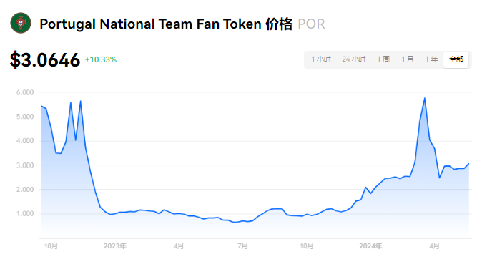Click the 2023年 x-axis label
This screenshot has width=482, height=262.
coord(115,246)
